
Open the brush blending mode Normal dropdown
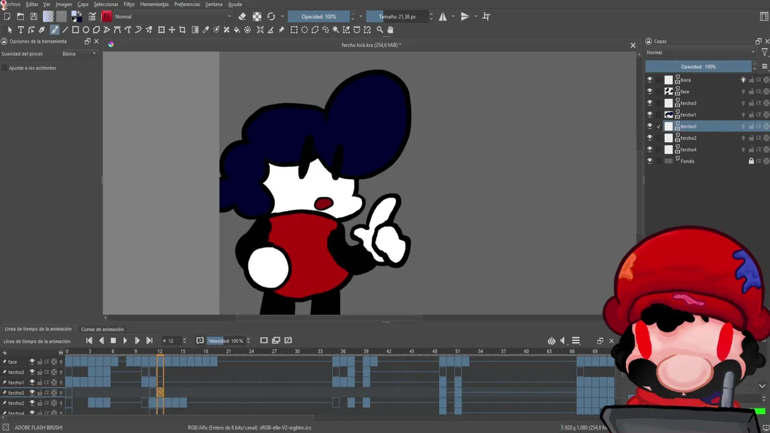173,17
